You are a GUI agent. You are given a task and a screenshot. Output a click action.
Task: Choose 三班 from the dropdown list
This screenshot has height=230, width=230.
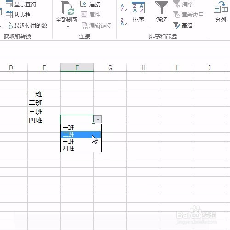click(81, 141)
